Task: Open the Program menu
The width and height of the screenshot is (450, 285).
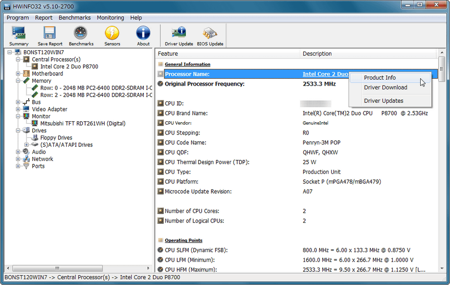Action: coord(18,18)
